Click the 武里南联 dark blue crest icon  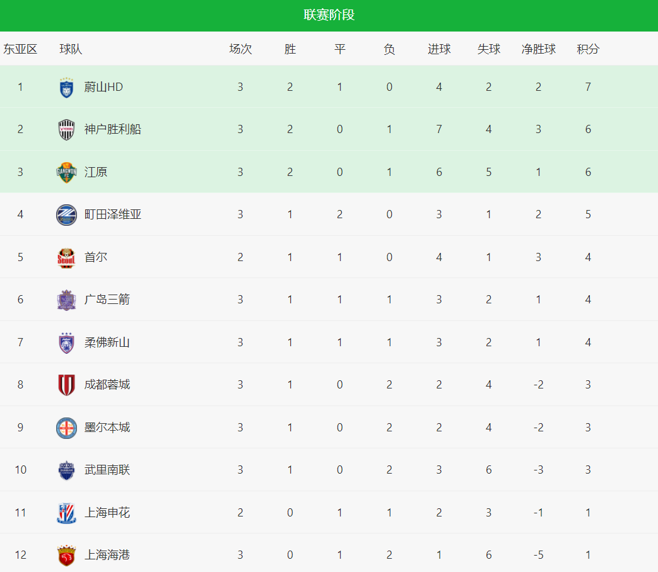pyautogui.click(x=66, y=470)
